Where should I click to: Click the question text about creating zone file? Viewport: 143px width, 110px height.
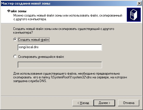click(x=64, y=30)
